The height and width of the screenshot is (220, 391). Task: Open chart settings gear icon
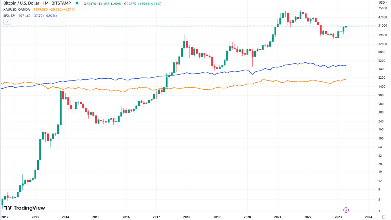click(x=384, y=217)
